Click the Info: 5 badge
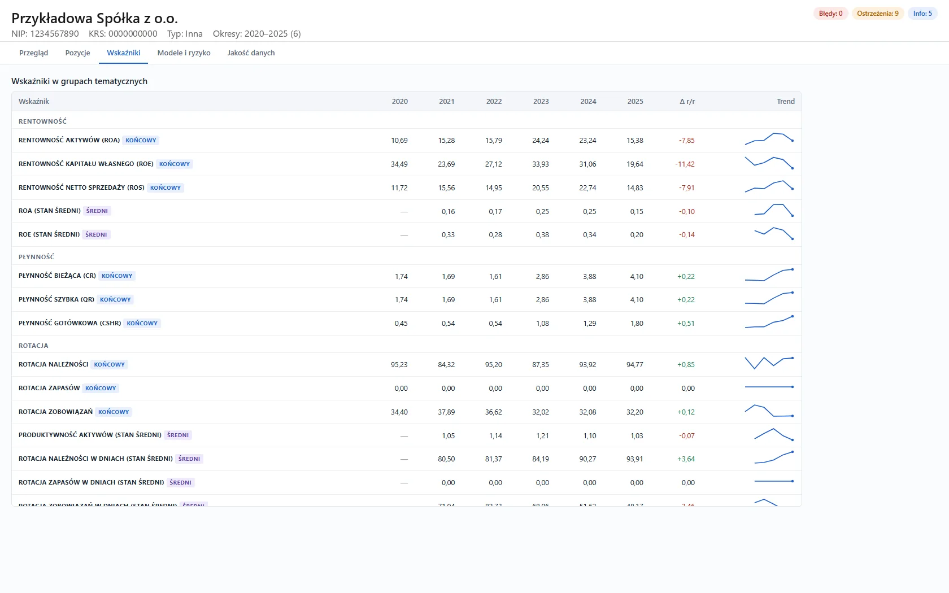This screenshot has width=949, height=593. (922, 14)
